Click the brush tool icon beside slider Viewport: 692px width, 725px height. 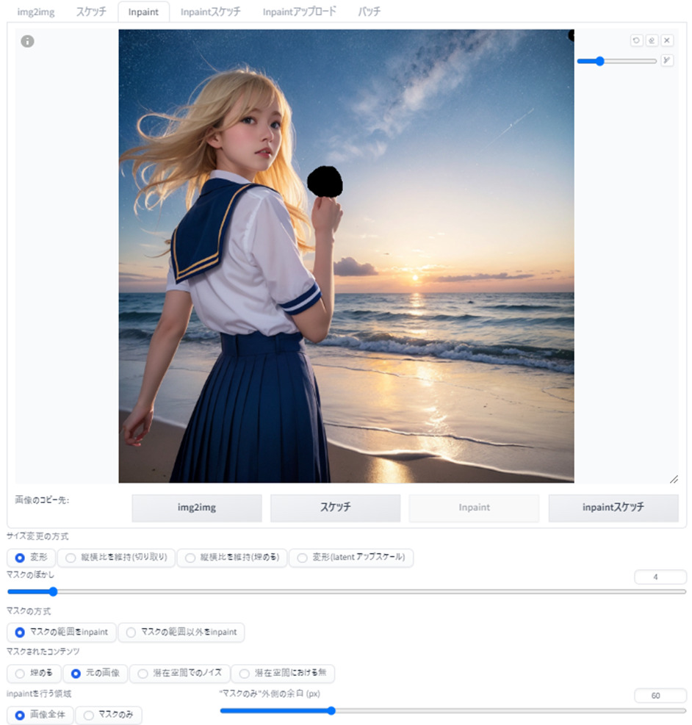pyautogui.click(x=667, y=61)
